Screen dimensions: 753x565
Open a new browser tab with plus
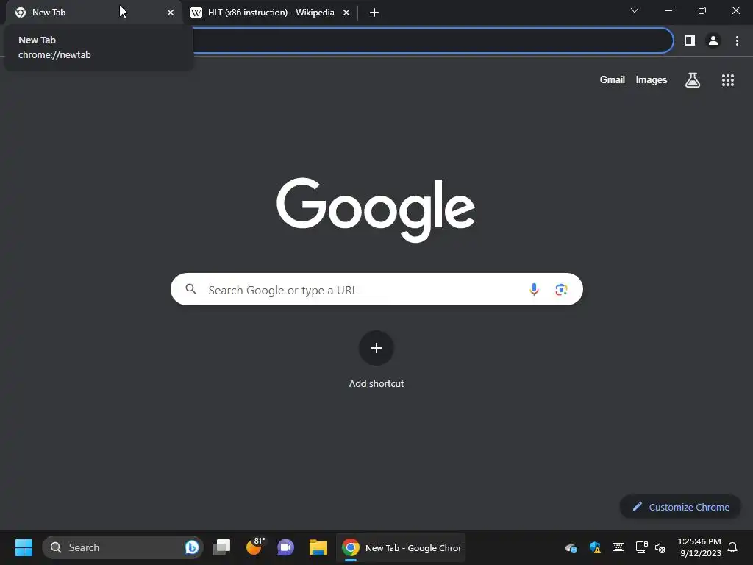374,13
